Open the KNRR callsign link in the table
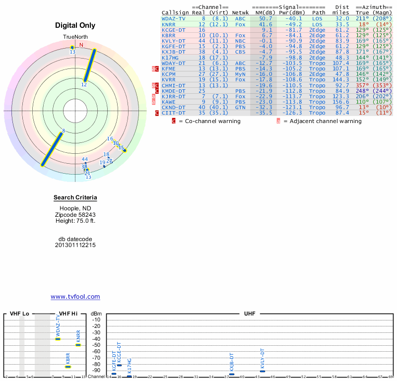The height and width of the screenshot is (381, 397). (169, 24)
